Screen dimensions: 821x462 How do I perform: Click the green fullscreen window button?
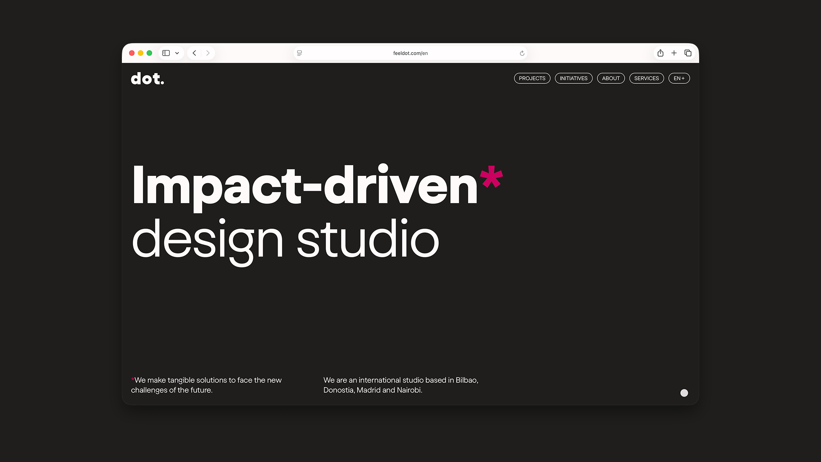click(x=149, y=53)
